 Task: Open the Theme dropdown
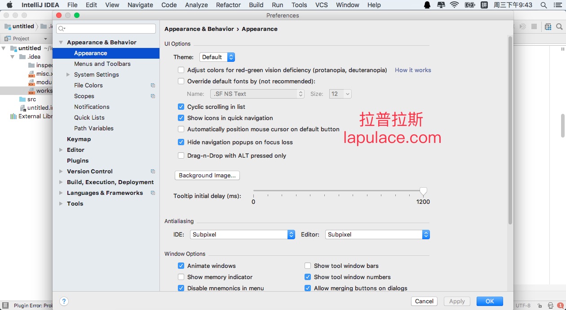click(217, 57)
